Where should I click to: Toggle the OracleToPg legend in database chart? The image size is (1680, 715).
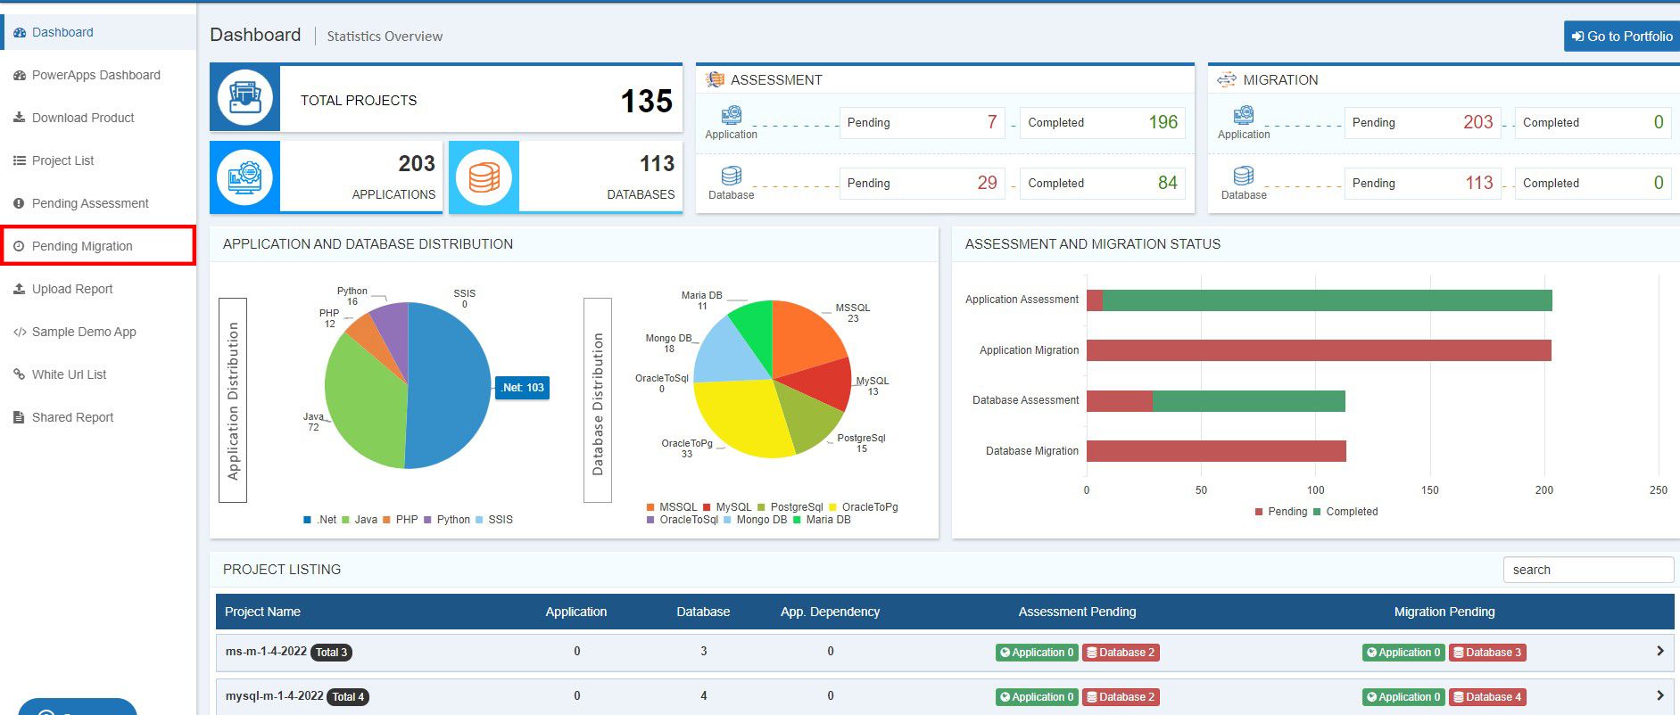(864, 507)
